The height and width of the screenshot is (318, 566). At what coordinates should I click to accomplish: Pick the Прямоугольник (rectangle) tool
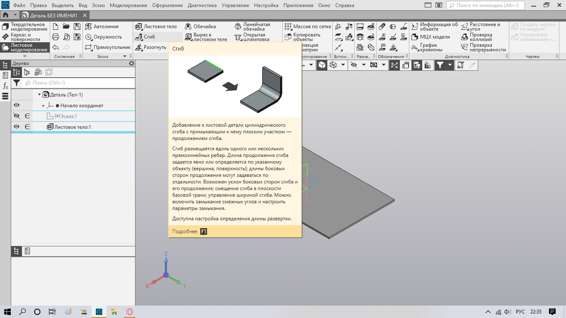[108, 47]
